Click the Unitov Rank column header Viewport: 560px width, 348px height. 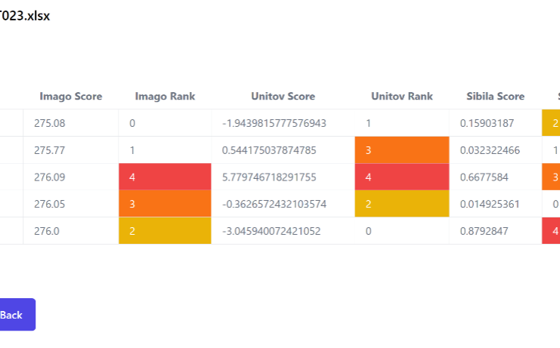pos(402,97)
